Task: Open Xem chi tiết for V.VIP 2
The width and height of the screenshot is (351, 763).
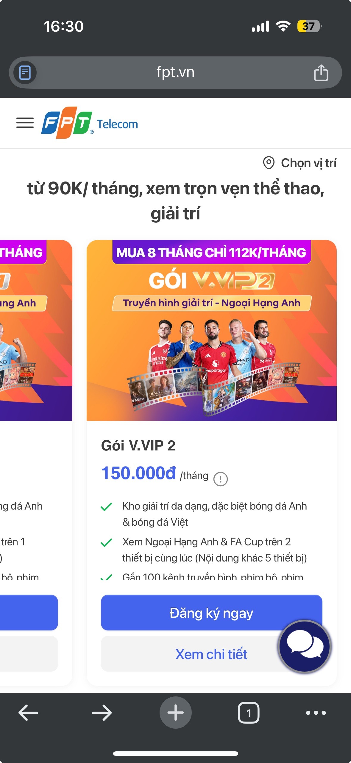Action: click(212, 654)
